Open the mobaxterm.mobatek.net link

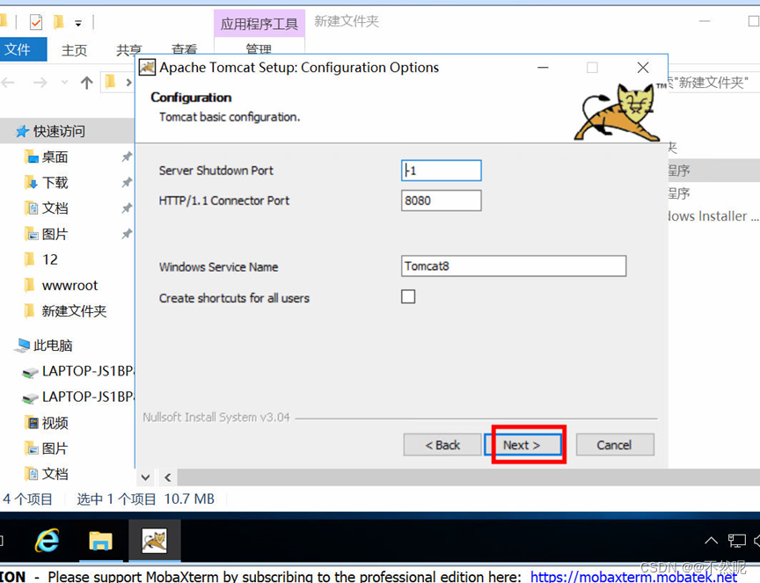tap(634, 576)
